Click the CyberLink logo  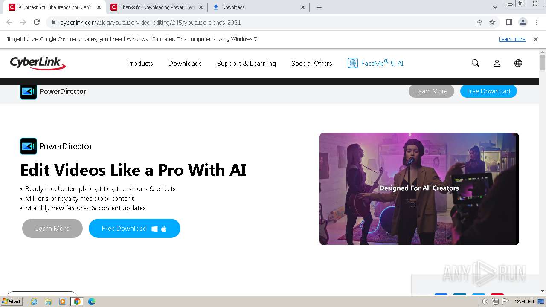(38, 63)
